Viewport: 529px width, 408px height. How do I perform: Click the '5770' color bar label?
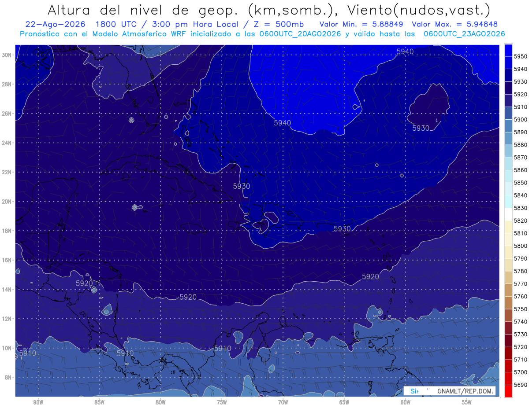520,284
